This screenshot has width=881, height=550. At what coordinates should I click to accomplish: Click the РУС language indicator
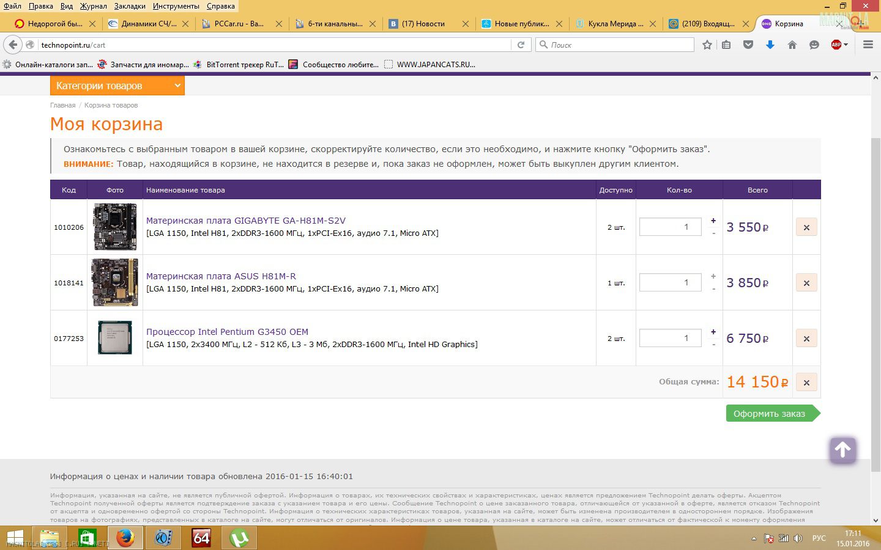tap(819, 538)
